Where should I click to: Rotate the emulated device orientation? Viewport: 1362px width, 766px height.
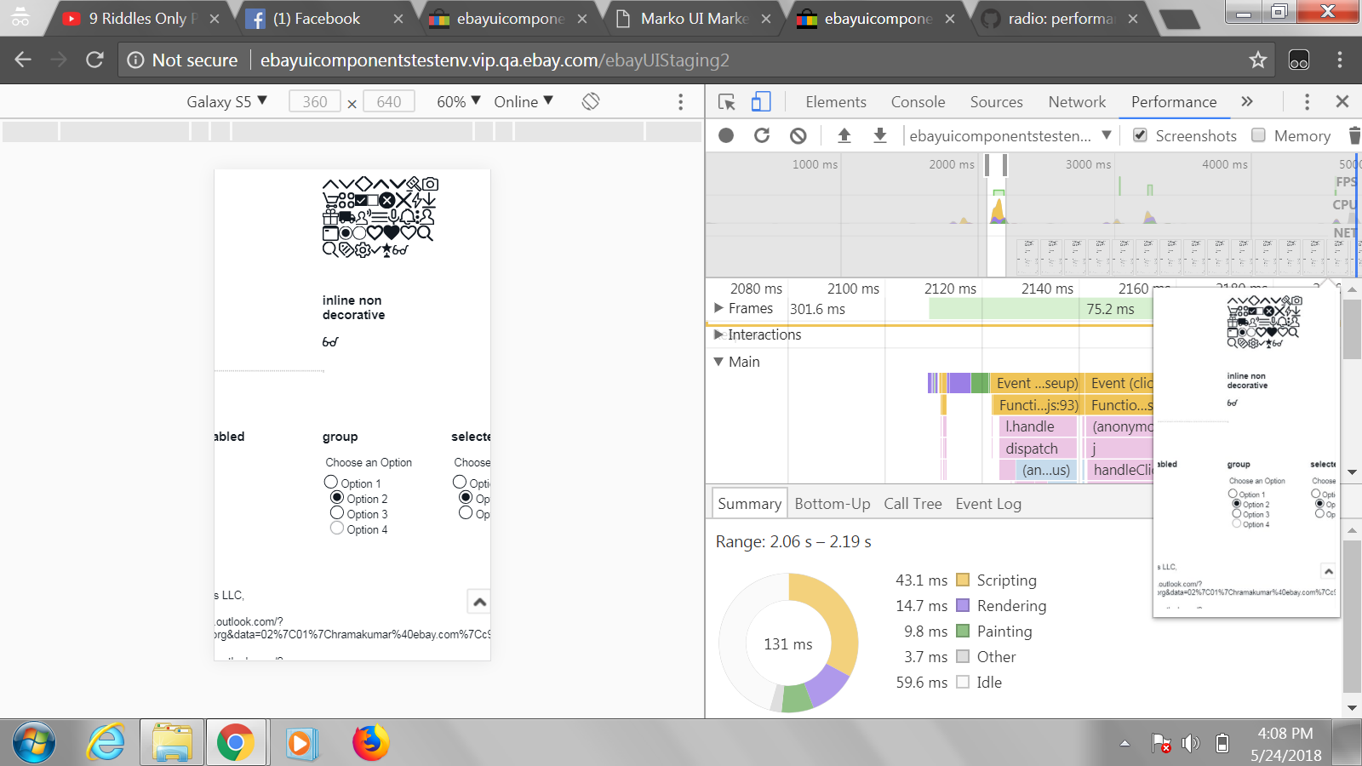591,101
